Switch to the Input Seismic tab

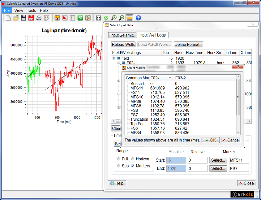(122, 35)
